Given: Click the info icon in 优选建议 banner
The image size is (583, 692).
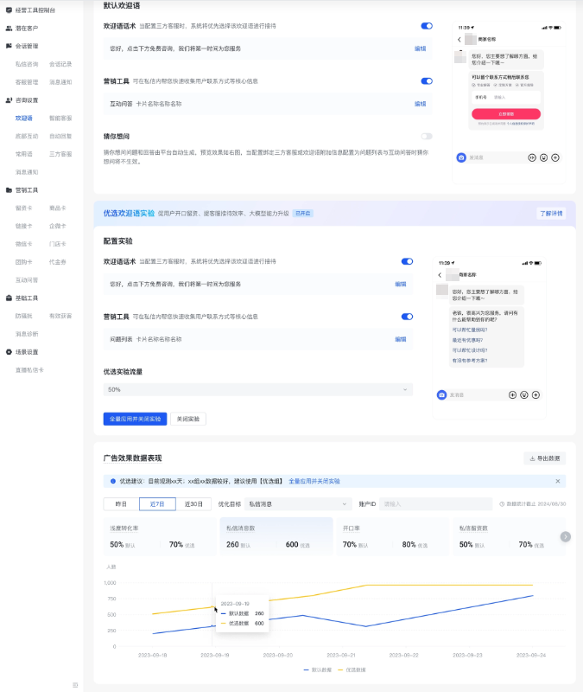Looking at the screenshot, I should click(113, 481).
